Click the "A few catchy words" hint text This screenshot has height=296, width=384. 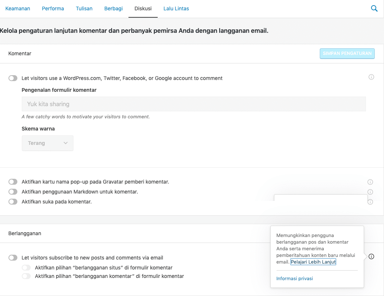tap(86, 117)
